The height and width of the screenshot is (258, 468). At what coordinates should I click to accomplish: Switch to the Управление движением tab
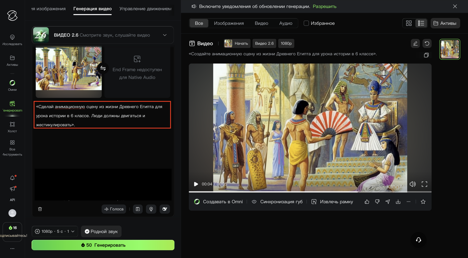tap(145, 9)
